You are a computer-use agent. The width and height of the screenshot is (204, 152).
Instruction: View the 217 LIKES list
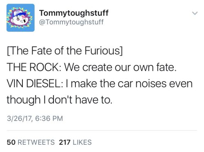(75, 142)
